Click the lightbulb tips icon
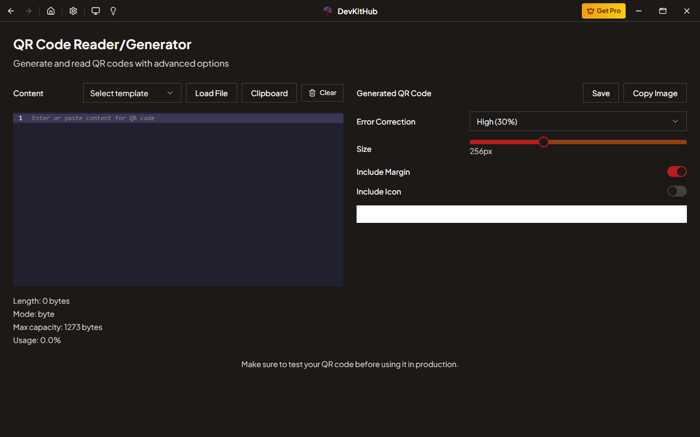Viewport: 700px width, 437px height. (113, 11)
